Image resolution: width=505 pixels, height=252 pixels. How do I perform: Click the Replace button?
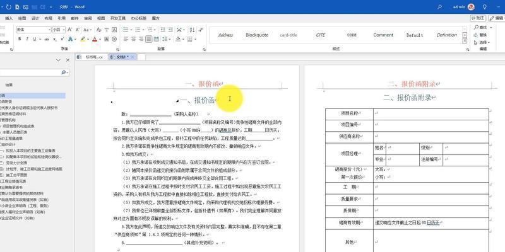480,35
